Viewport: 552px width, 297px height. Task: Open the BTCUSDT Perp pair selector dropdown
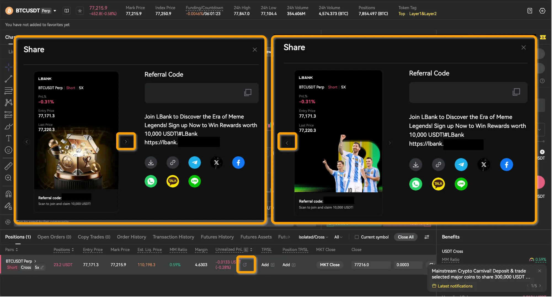[55, 11]
